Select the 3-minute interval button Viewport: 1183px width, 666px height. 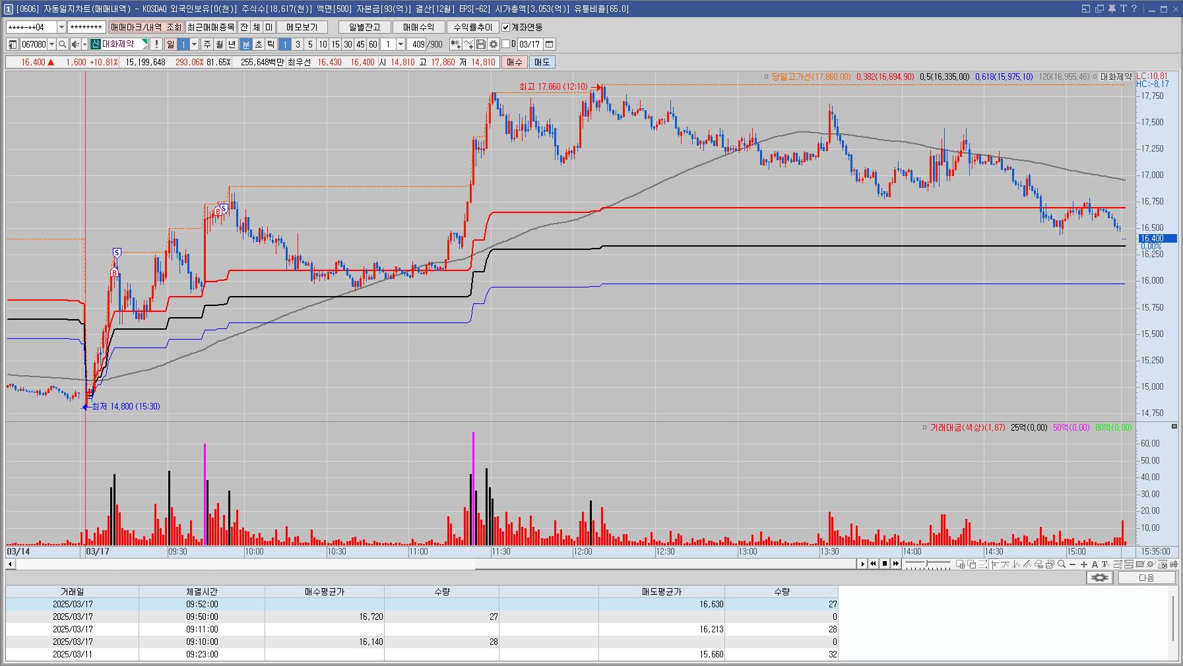298,44
